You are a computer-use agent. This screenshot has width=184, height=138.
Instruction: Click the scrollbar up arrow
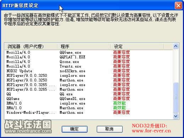[175, 46]
